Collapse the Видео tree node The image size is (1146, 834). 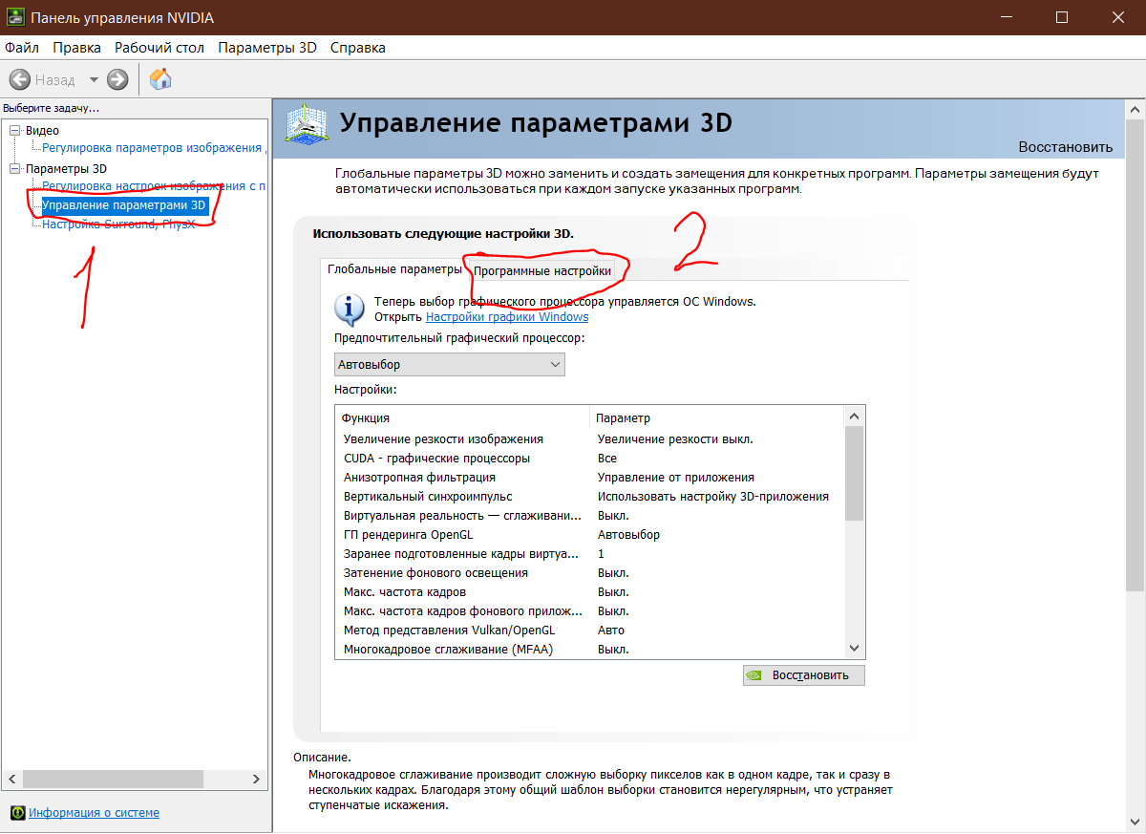pyautogui.click(x=14, y=131)
